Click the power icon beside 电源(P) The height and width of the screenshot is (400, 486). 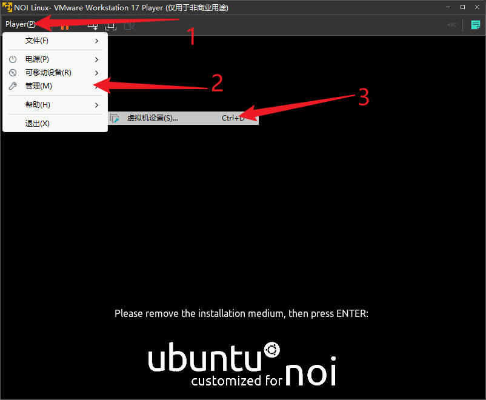point(13,59)
